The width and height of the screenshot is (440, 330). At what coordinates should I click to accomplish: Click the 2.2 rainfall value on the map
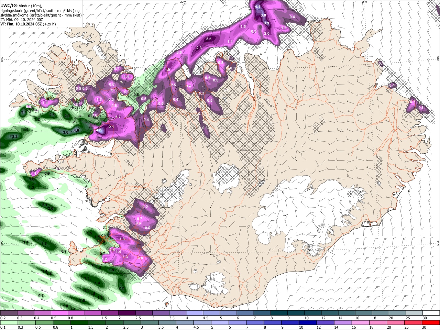[x=121, y=288]
